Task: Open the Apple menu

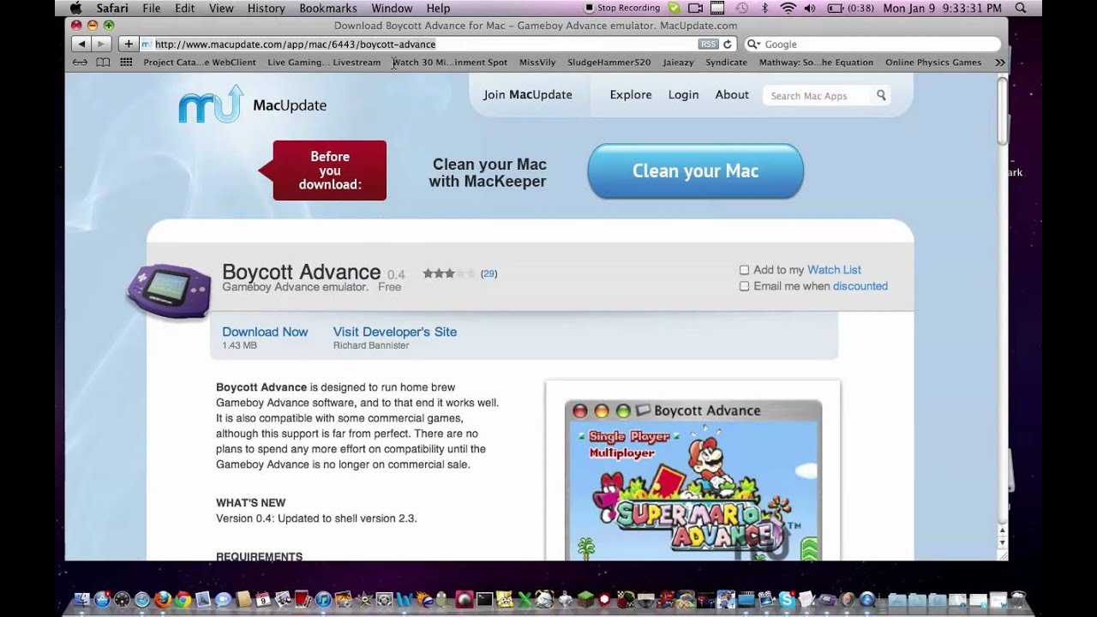Action: pos(75,9)
